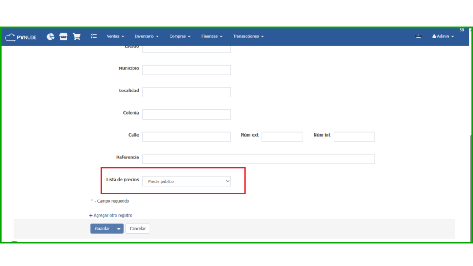
Task: Open the Lista de precios dropdown
Action: point(187,181)
